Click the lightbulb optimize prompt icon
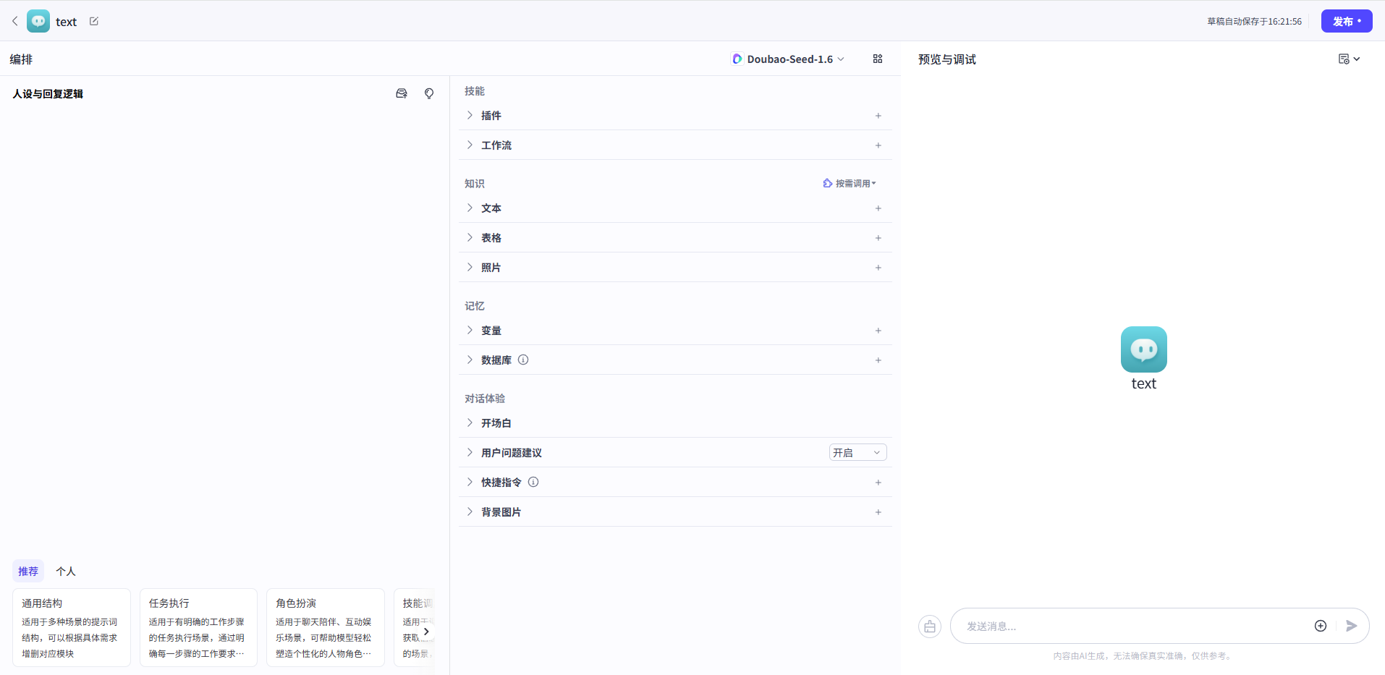 click(429, 93)
